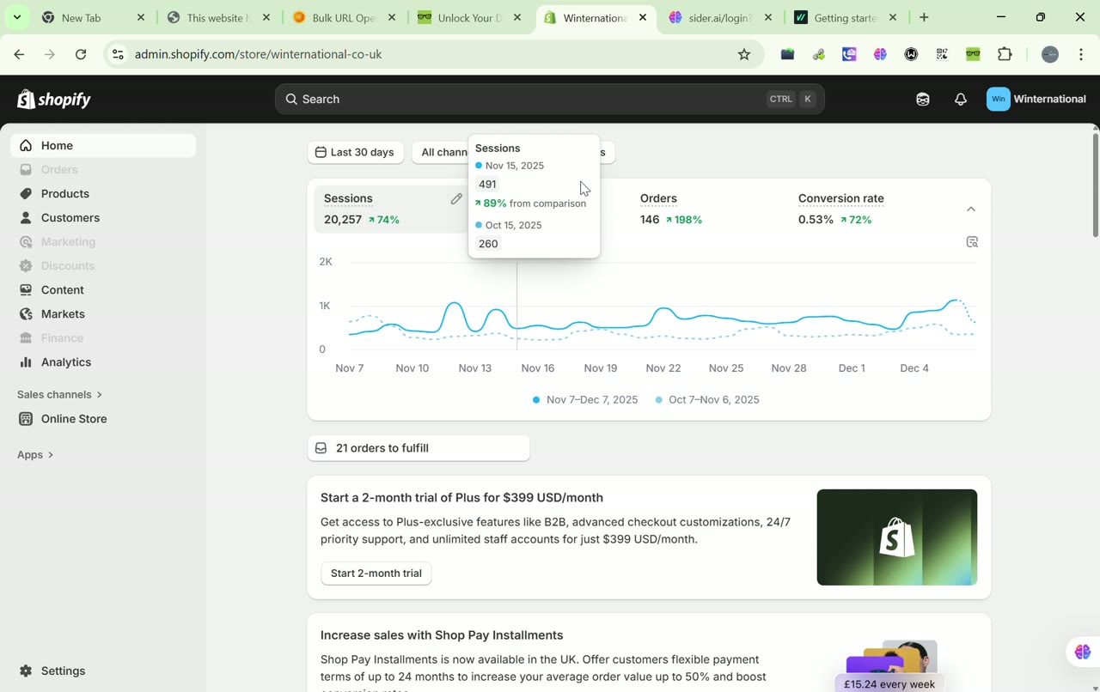Edit the Sessions metric with pencil icon
Image resolution: width=1100 pixels, height=692 pixels.
[x=456, y=199]
